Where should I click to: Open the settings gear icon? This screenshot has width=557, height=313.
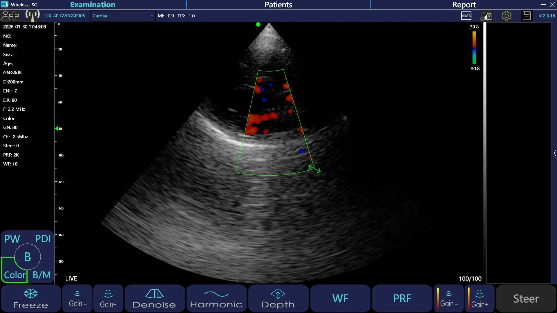(507, 16)
